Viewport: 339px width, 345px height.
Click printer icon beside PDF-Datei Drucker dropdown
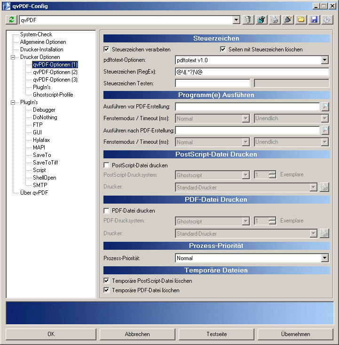[x=324, y=233]
